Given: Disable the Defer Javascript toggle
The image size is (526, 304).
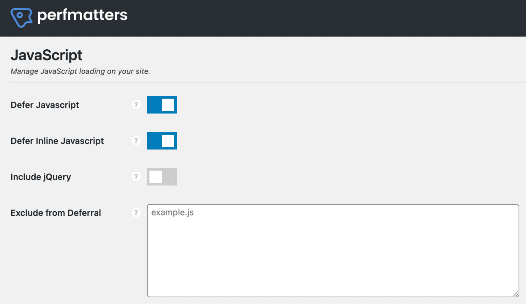Looking at the screenshot, I should tap(162, 105).
